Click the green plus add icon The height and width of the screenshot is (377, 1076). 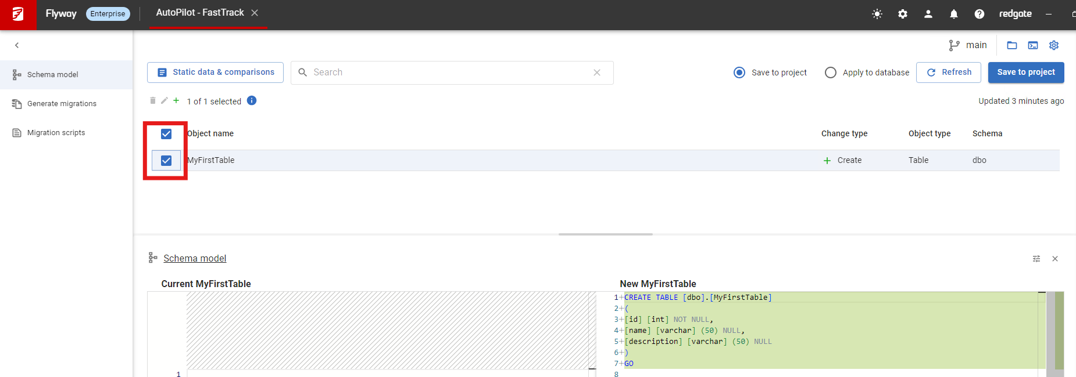point(176,100)
